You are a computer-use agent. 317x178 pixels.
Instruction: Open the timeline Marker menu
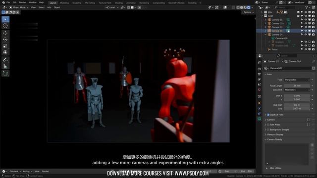pyautogui.click(x=45, y=172)
